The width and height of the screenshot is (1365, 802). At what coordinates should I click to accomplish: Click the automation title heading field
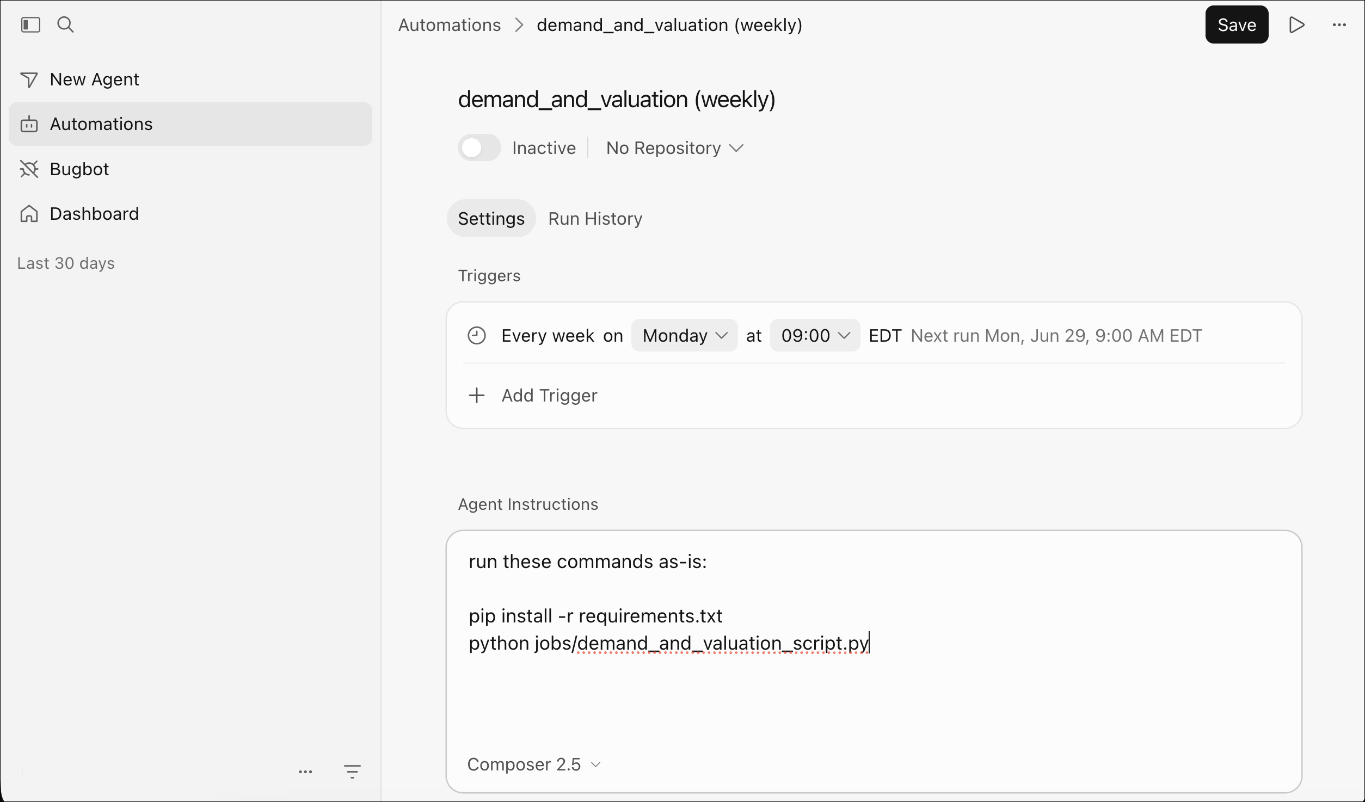(617, 100)
